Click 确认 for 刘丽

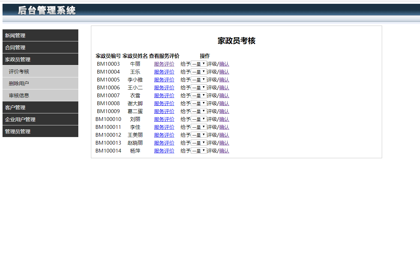coord(224,119)
